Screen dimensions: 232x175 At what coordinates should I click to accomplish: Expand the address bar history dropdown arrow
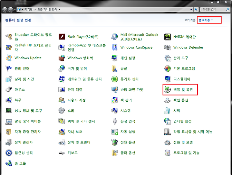(x=191, y=10)
